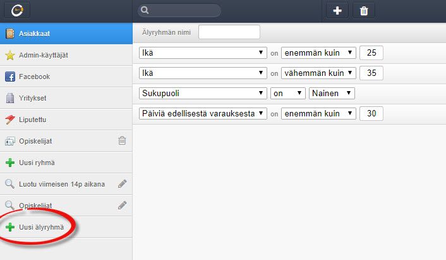This screenshot has height=260, width=446.
Task: Open the first Ikä field dropdown
Action: tap(202, 53)
